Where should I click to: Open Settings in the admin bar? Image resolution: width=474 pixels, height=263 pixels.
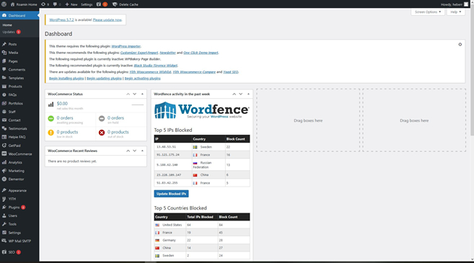coord(87,4)
